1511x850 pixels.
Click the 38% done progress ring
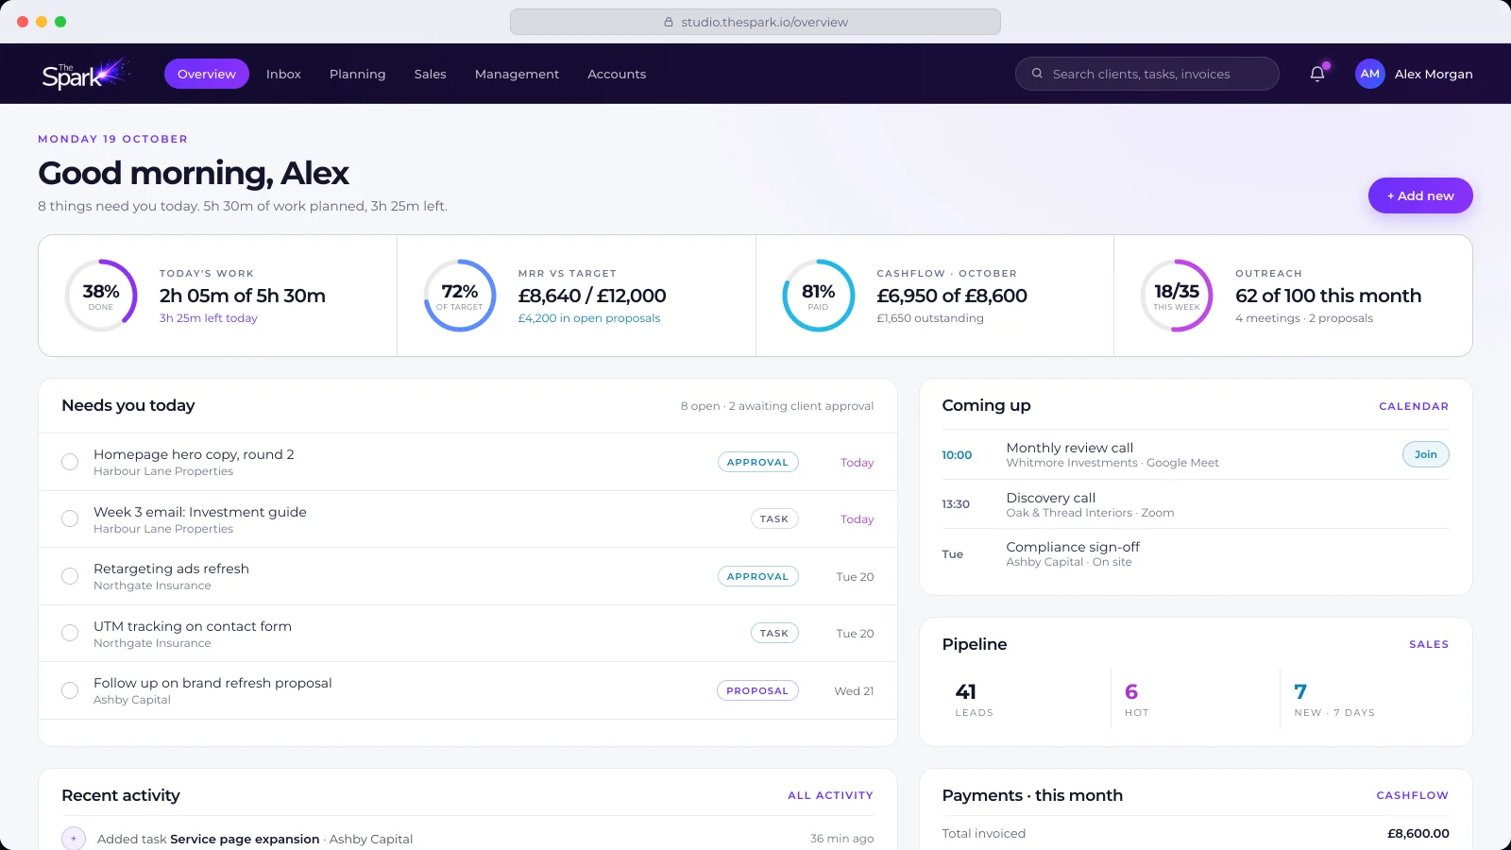[x=101, y=296]
